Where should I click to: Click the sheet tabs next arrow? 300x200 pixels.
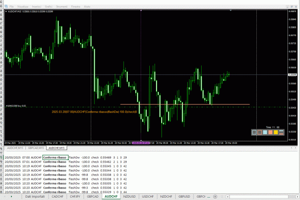12,197
